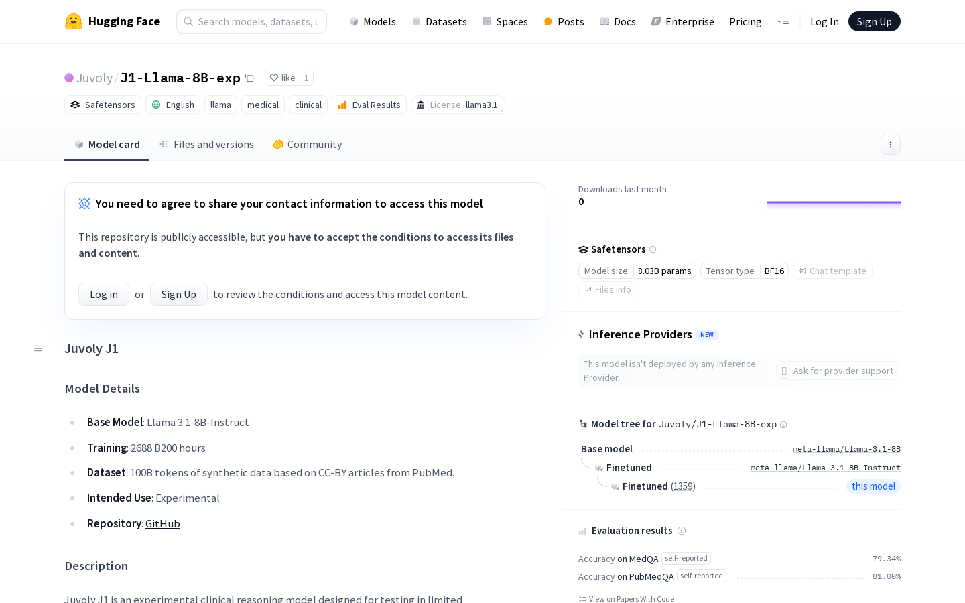Viewport: 965px width, 603px height.
Task: Click the Tensor type BF16 badge
Action: coord(745,271)
